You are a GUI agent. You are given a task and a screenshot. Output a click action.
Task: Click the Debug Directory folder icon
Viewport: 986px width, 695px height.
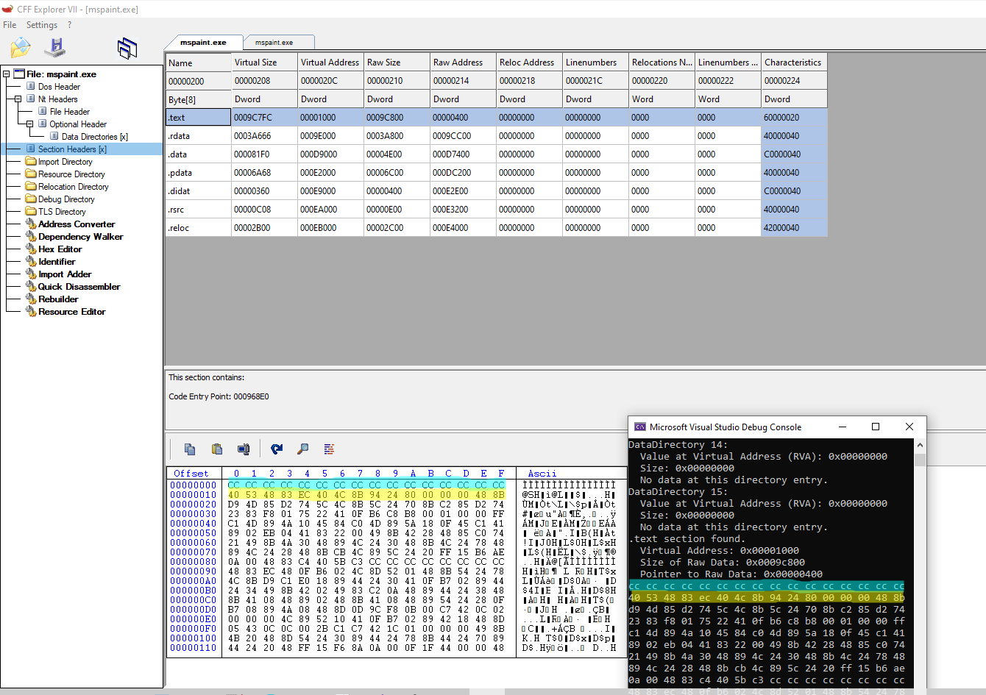pos(31,199)
